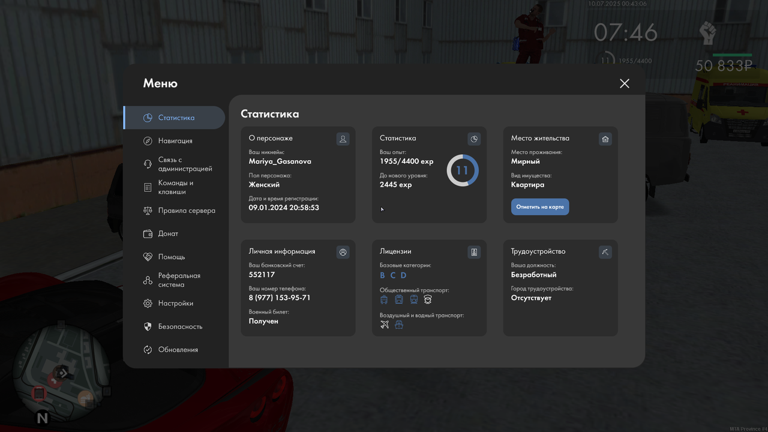Click the scales icon beside Правила сервера
768x432 pixels.
148,211
